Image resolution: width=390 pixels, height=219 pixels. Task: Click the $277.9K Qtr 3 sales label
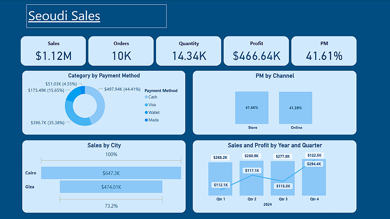[283, 156]
